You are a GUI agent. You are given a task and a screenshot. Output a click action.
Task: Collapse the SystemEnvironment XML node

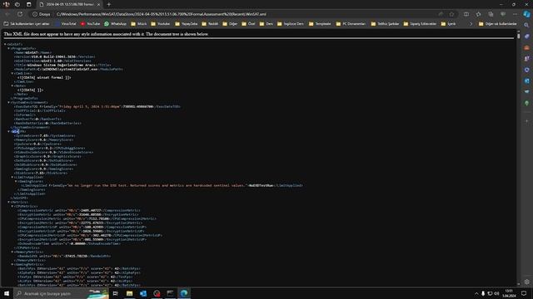click(8, 102)
